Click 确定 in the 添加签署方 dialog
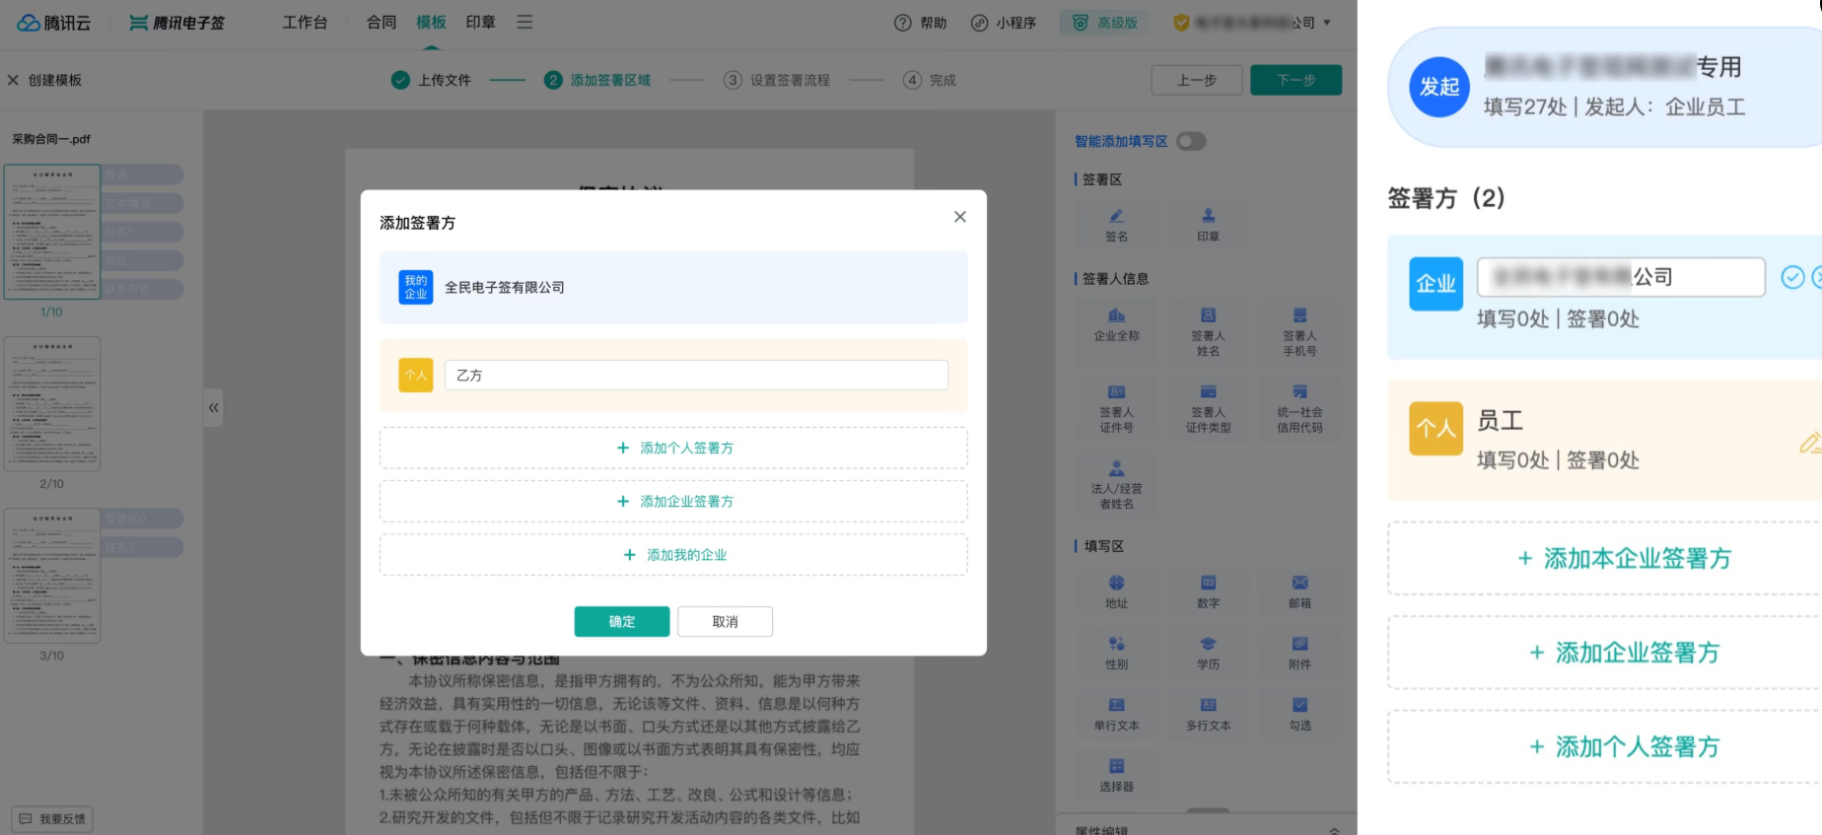 point(622,621)
